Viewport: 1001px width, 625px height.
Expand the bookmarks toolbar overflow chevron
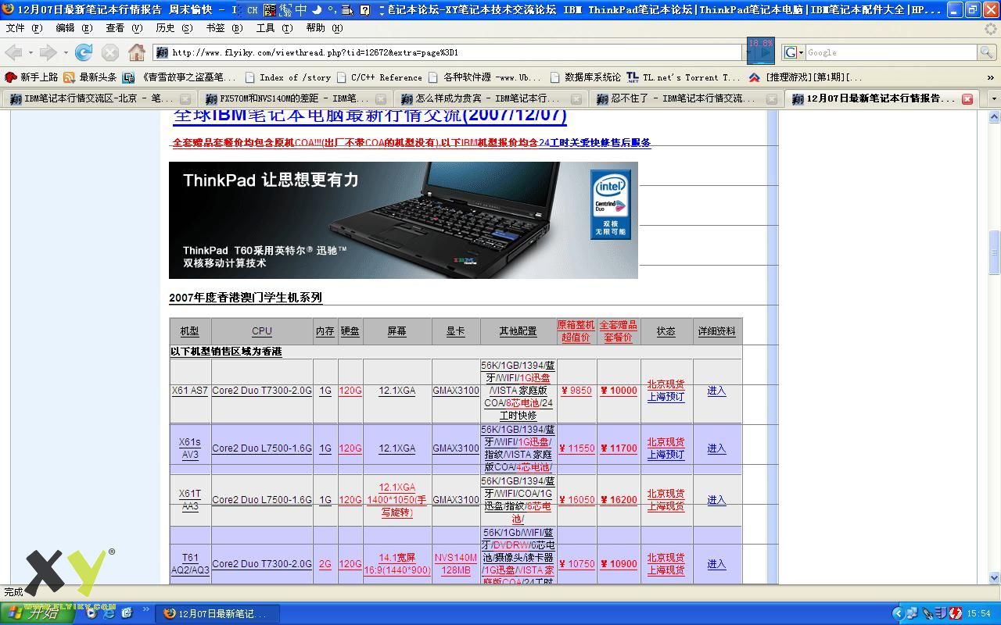991,77
